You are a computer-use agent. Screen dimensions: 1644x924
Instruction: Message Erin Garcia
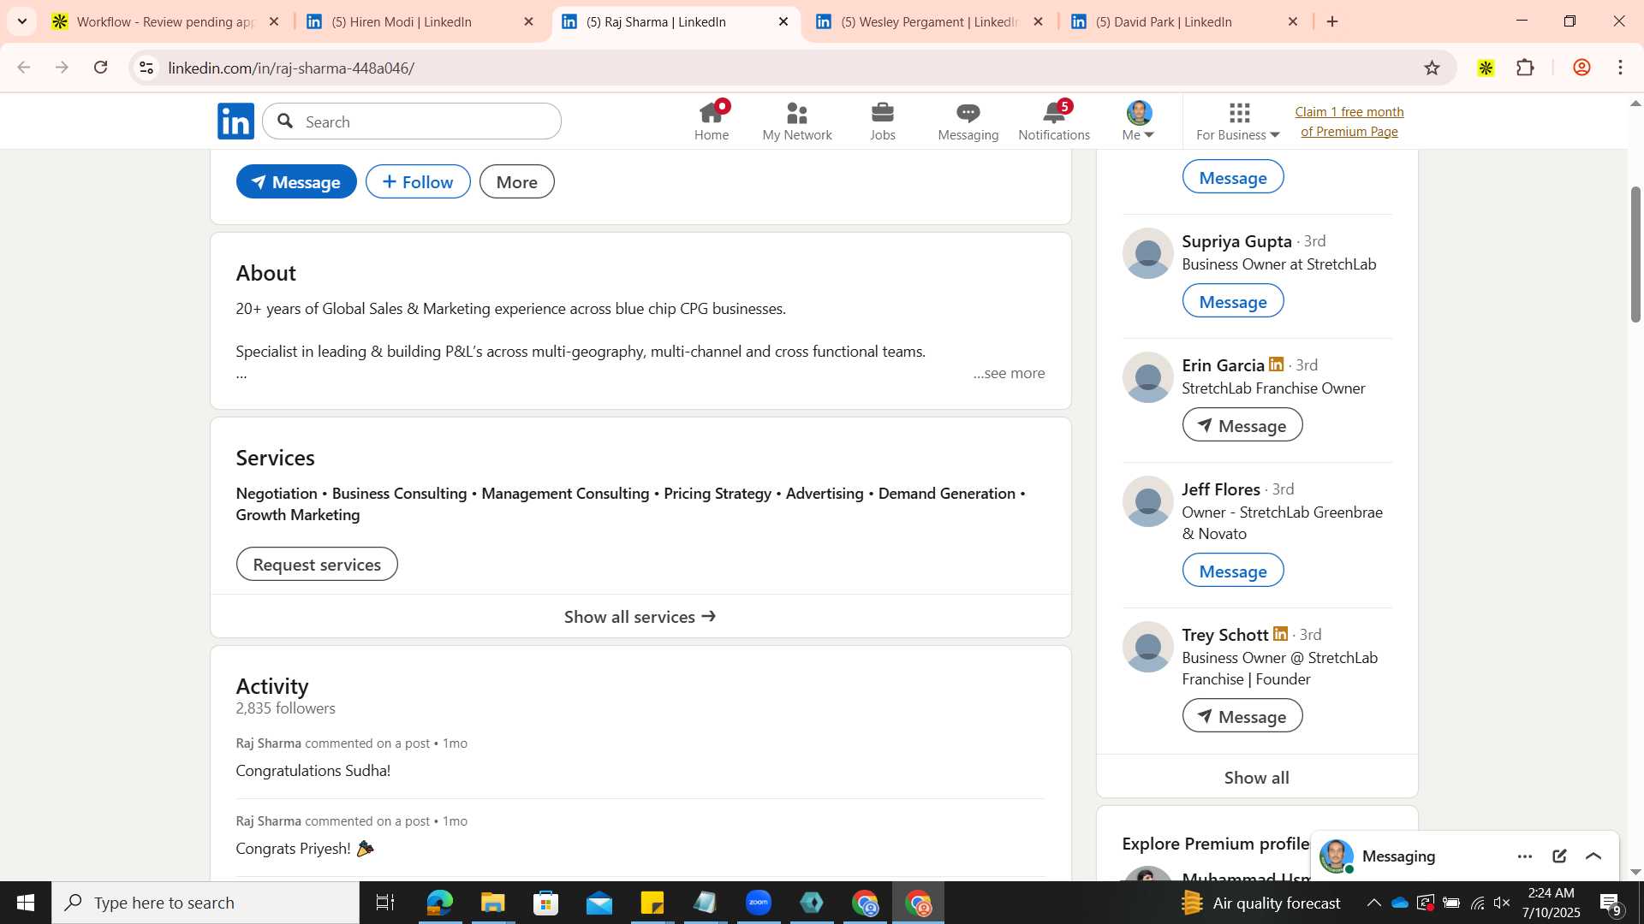[1242, 425]
